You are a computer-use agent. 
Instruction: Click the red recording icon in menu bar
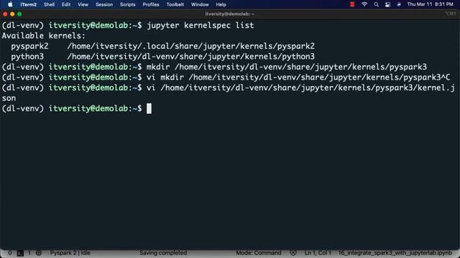[352, 4]
